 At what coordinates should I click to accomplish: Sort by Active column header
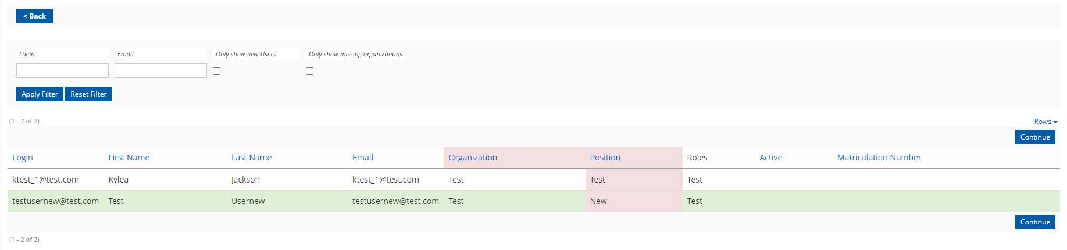[770, 158]
